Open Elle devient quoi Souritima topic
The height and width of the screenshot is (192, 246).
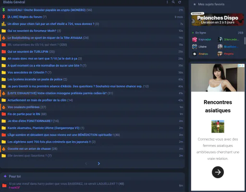27,156
